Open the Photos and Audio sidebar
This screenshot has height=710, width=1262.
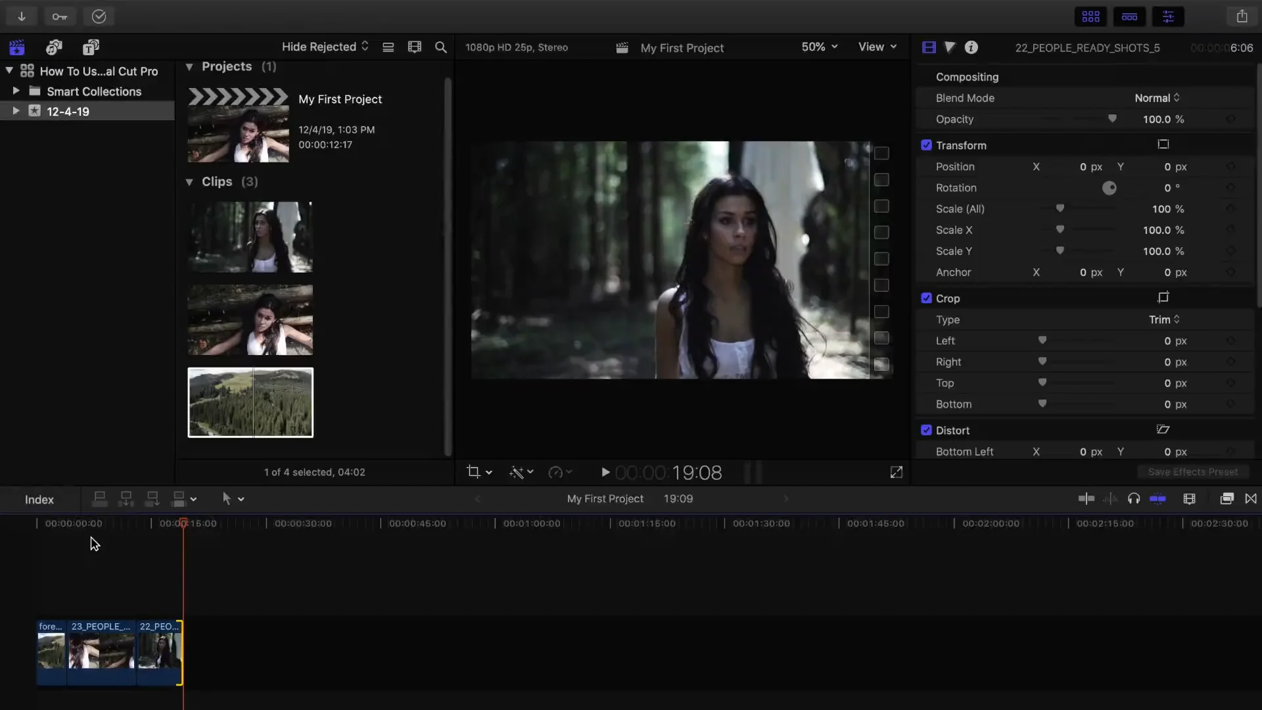click(54, 47)
